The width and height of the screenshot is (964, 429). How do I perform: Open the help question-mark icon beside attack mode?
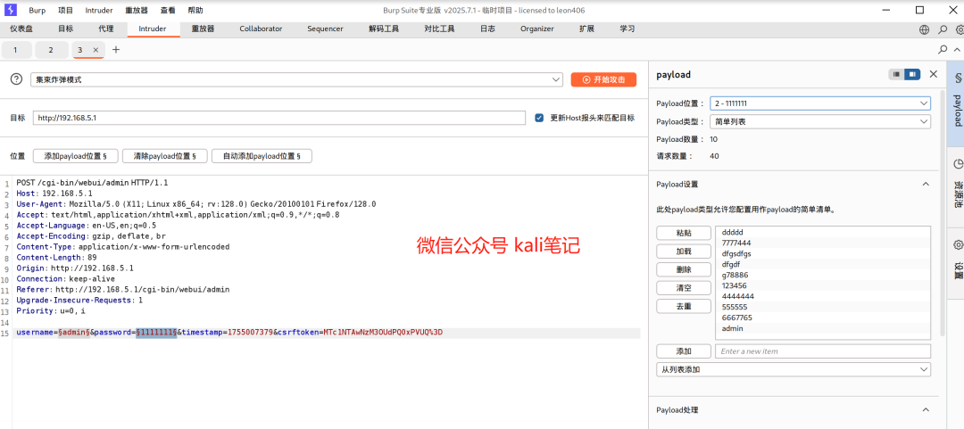(17, 79)
